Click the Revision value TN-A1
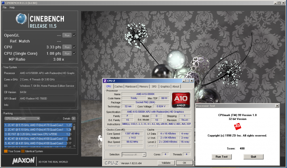287x168 pixels. tap(185, 120)
